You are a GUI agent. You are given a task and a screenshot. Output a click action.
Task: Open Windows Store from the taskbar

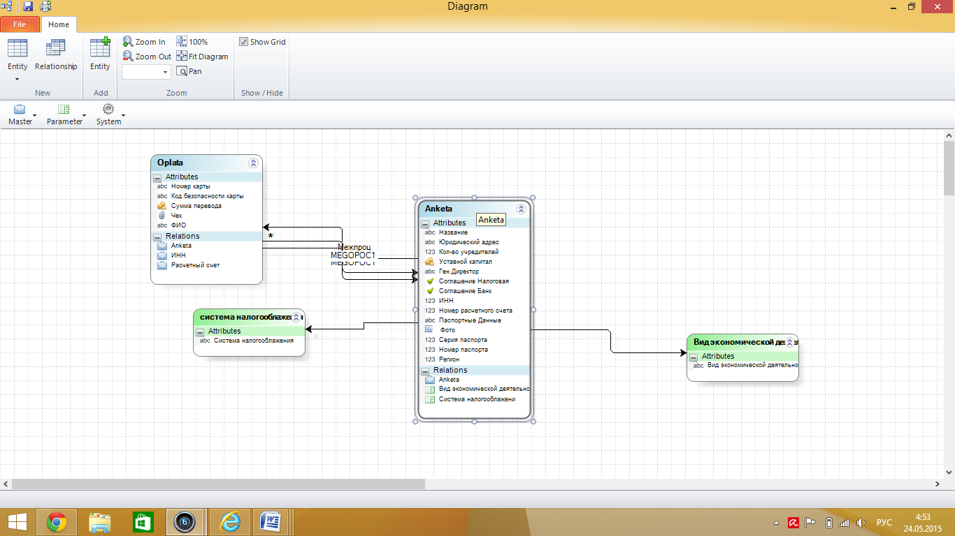(143, 521)
